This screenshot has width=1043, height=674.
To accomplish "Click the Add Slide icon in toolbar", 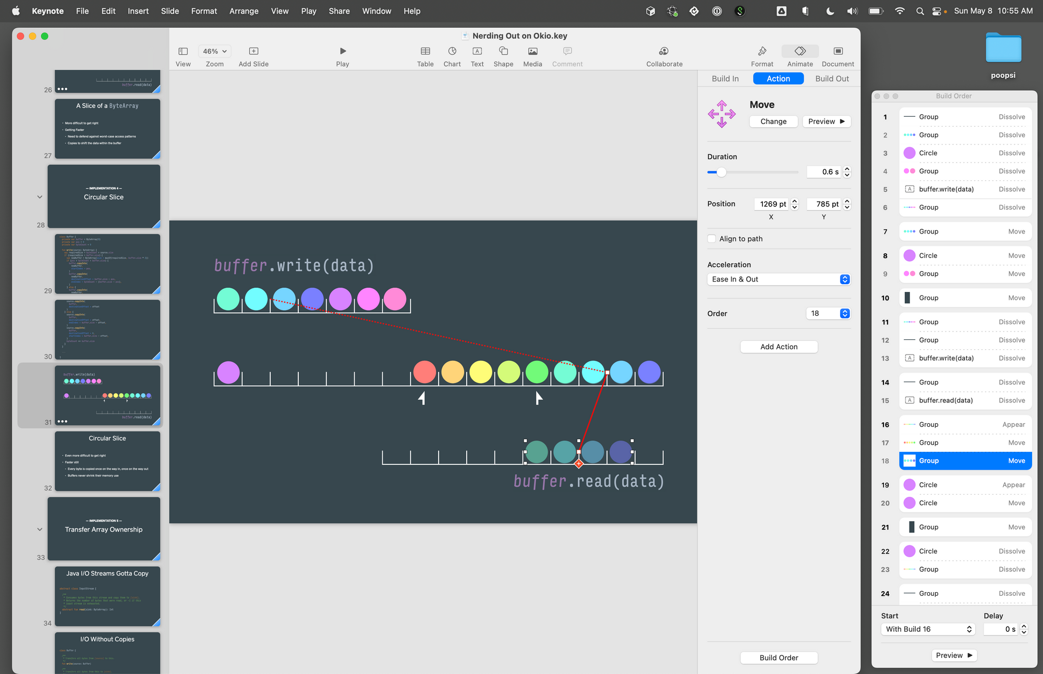I will (x=253, y=50).
